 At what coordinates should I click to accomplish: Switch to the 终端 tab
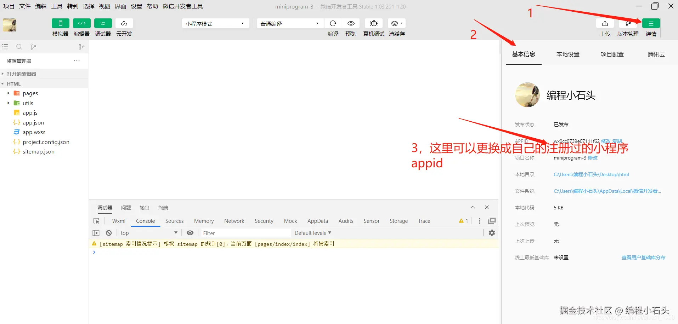coord(163,208)
